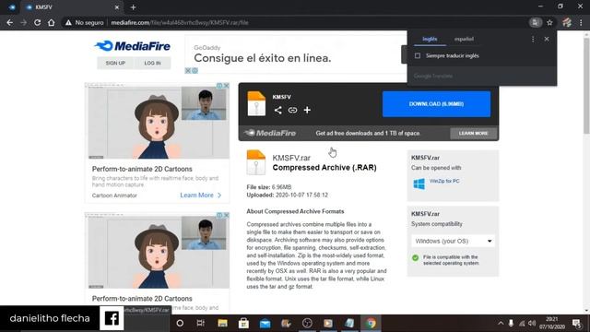This screenshot has height=332, width=590.
Task: Select the 'inglés' translate tab
Action: (x=430, y=39)
